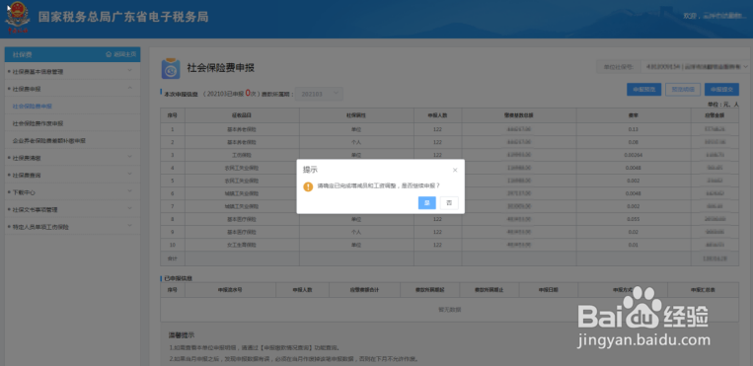Screen dimensions: 753x366
Task: Click 工伤保险 in row 3
Action: coord(242,155)
